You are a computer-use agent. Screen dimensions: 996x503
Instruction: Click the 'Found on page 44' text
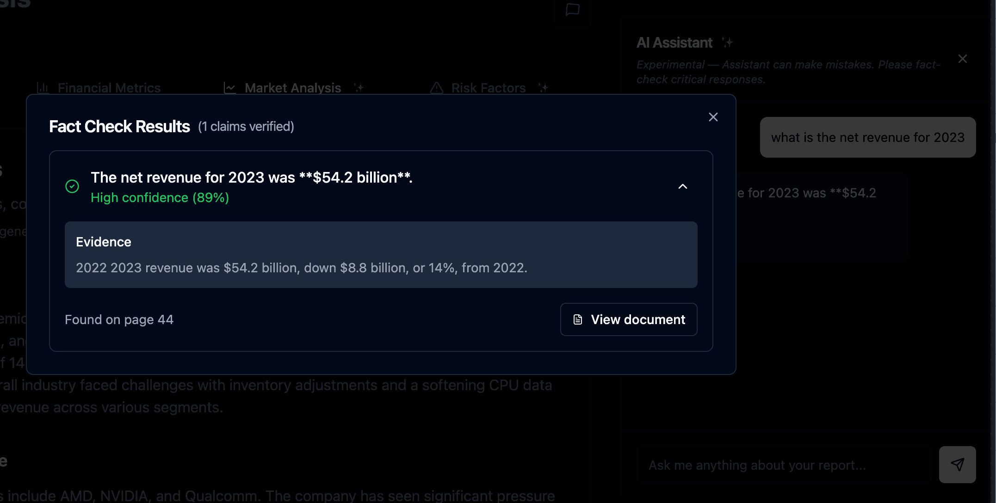(119, 319)
